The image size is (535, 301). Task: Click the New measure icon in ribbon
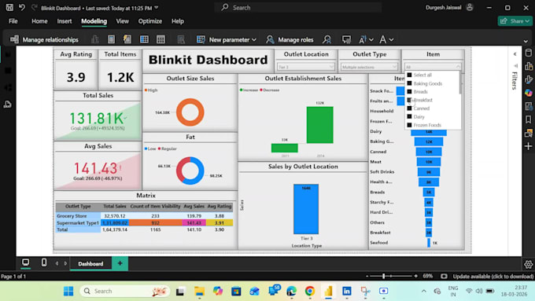point(111,39)
